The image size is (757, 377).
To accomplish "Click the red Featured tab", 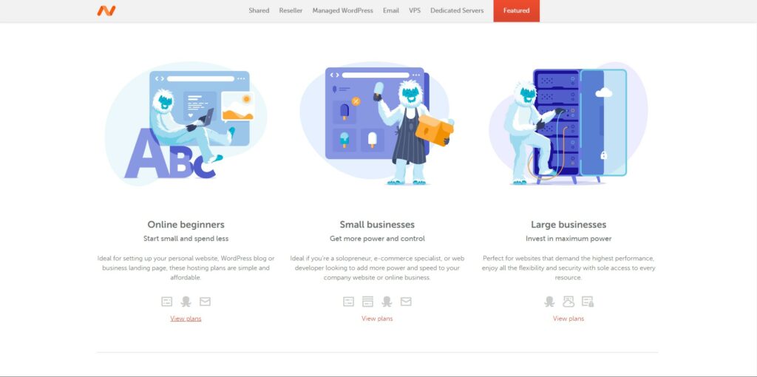I will [x=517, y=10].
